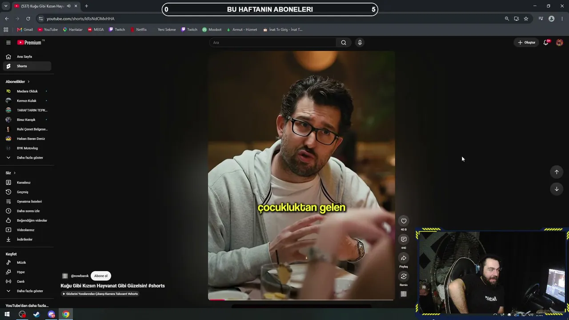Select Shorts in the sidebar
The height and width of the screenshot is (320, 569).
27,66
